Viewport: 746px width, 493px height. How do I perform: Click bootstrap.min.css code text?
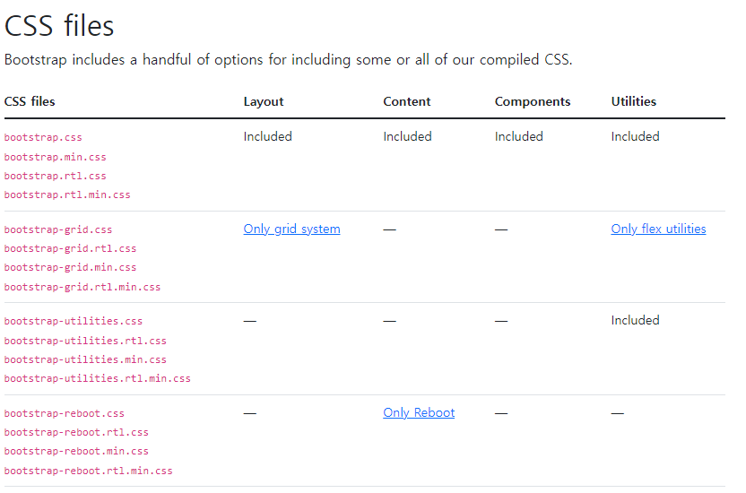pos(56,158)
